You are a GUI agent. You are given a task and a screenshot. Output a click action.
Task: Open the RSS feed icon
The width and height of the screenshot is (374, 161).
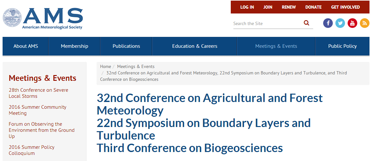[x=364, y=23]
